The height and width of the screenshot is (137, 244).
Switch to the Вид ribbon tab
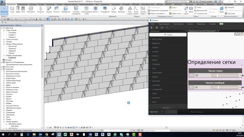97,4
